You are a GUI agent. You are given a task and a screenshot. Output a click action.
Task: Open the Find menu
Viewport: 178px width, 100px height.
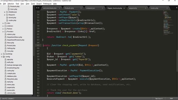coord(17,4)
